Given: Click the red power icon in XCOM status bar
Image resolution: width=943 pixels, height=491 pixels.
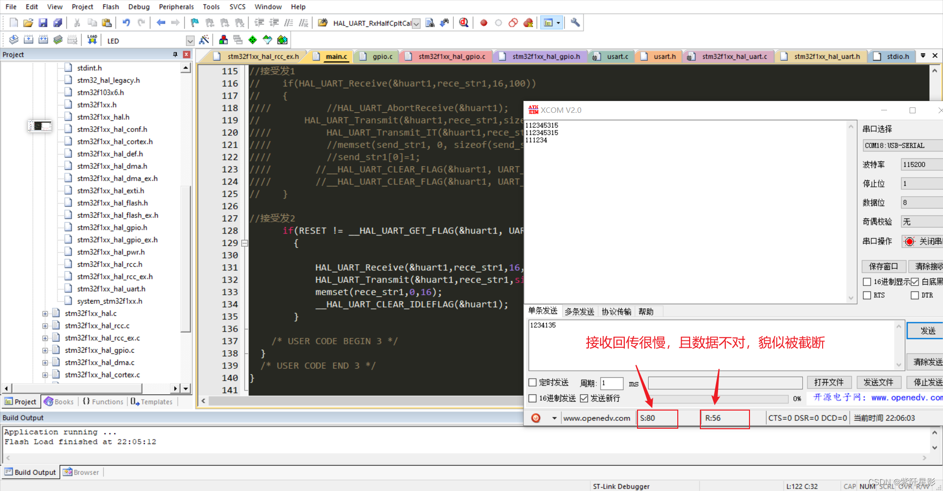Looking at the screenshot, I should coord(536,418).
